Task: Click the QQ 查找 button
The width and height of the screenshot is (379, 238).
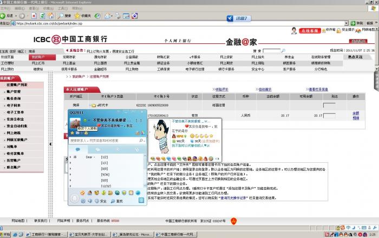Action: point(117,201)
